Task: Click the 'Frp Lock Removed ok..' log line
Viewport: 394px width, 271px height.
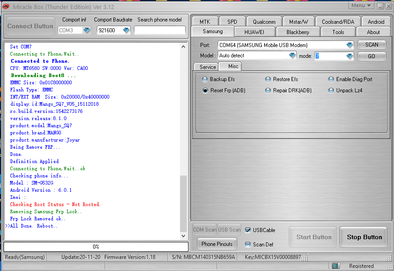Action: click(x=38, y=219)
